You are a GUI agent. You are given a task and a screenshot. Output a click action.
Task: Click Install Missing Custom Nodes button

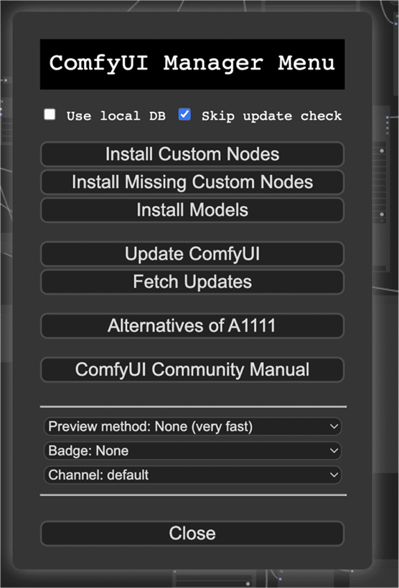click(x=192, y=182)
